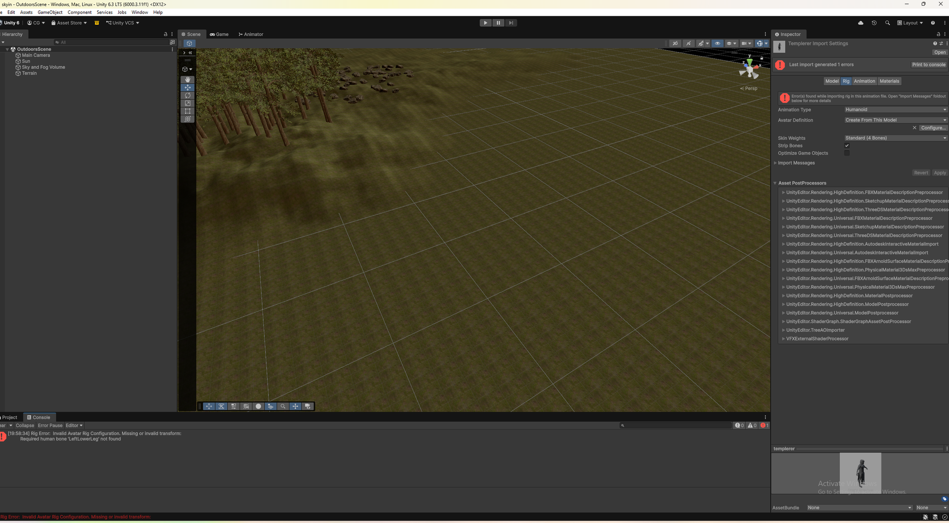This screenshot has height=523, width=949.
Task: Click the camera-with-eye icon in bottom Scene overlay bar
Action: coord(308,406)
